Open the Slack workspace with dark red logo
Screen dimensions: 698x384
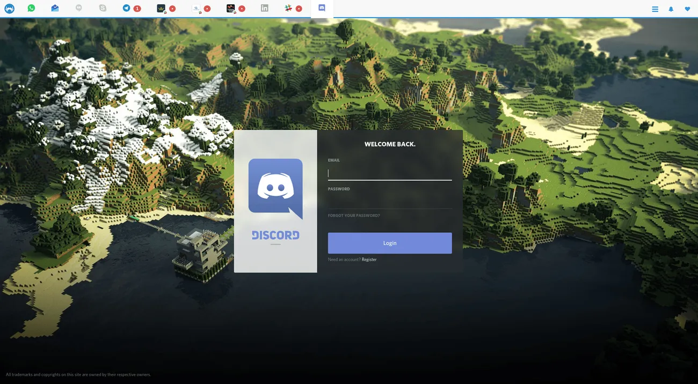[x=230, y=8]
